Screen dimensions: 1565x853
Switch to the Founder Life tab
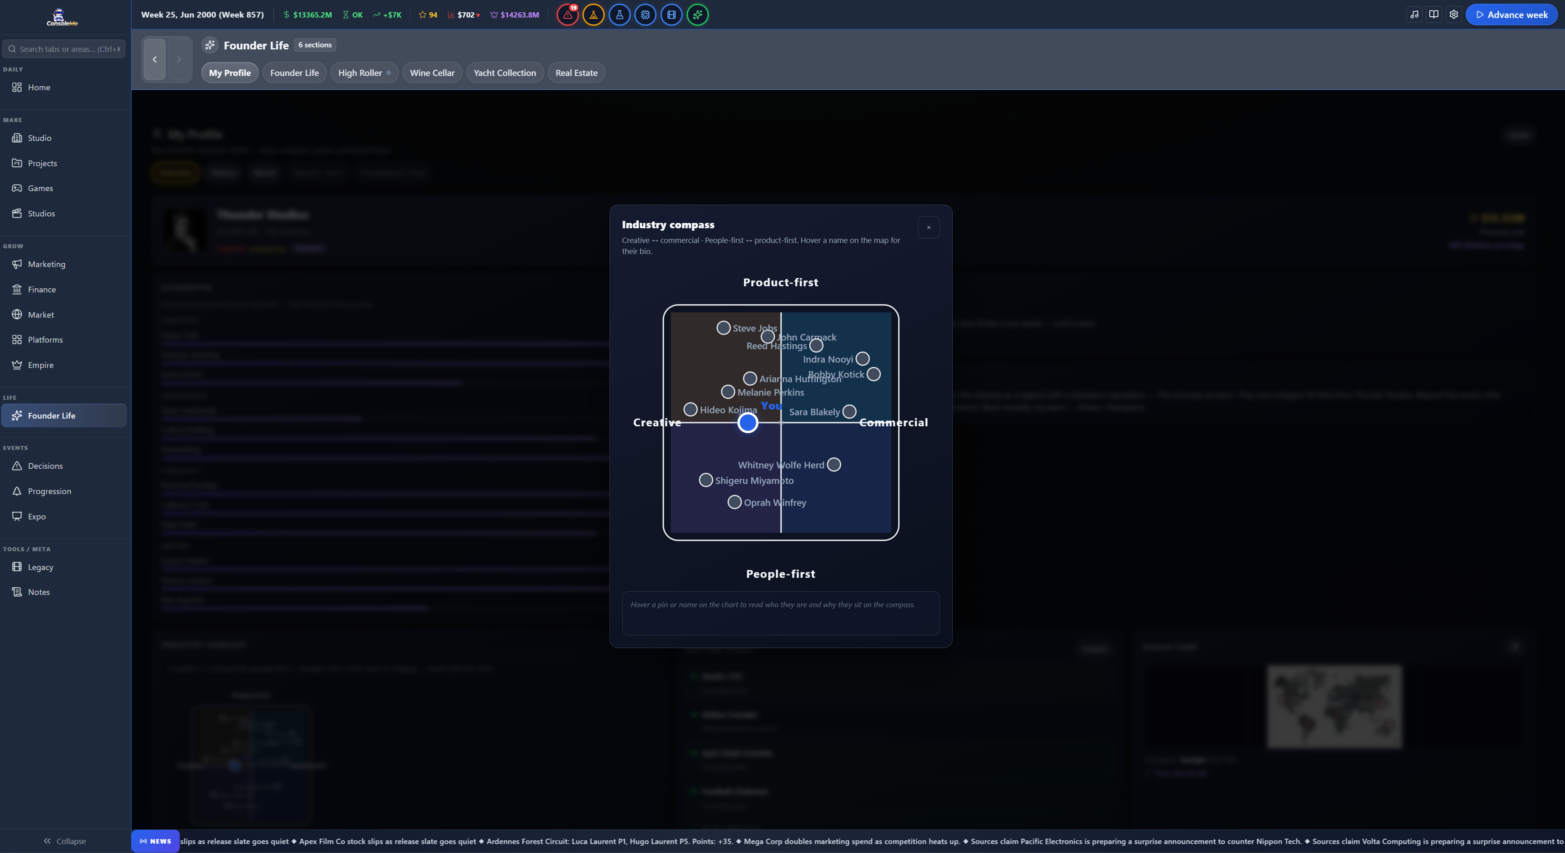[294, 73]
